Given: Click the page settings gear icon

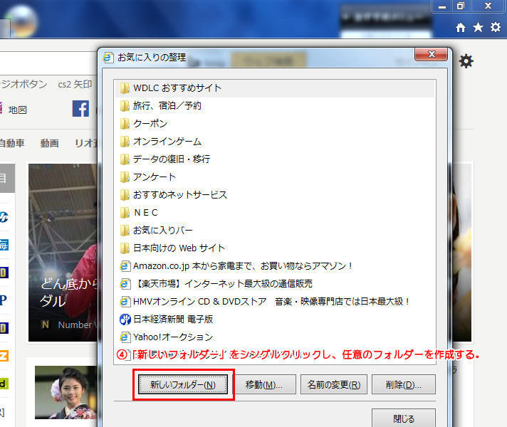Looking at the screenshot, I should pyautogui.click(x=466, y=62).
